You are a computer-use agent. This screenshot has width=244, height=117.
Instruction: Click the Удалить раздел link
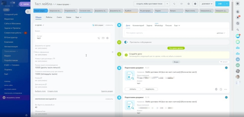[107, 91]
